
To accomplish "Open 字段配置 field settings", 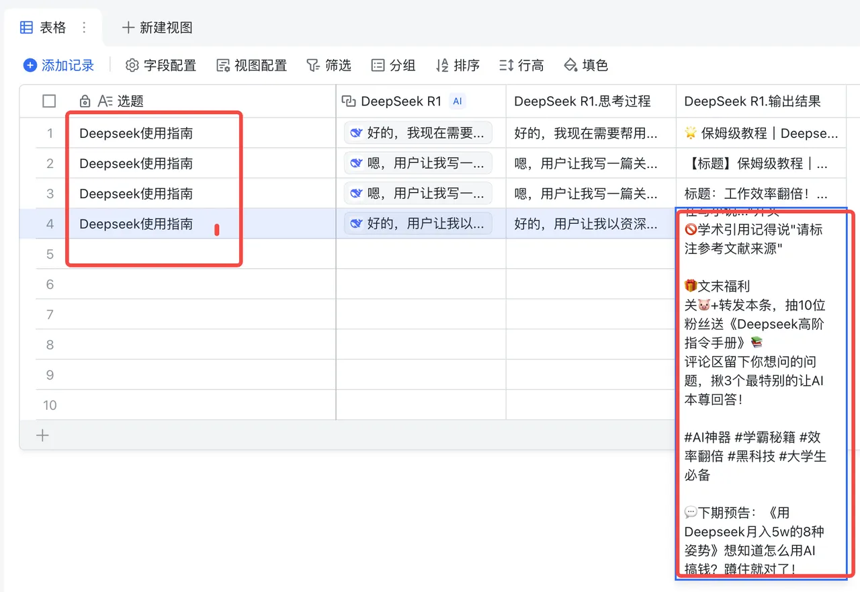I will tap(161, 65).
